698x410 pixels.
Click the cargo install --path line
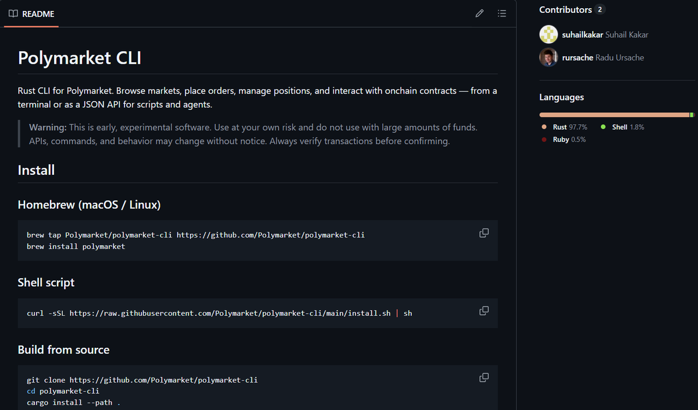click(73, 402)
